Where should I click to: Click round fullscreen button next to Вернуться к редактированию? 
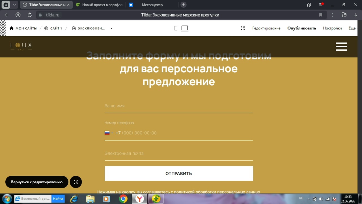click(x=76, y=182)
